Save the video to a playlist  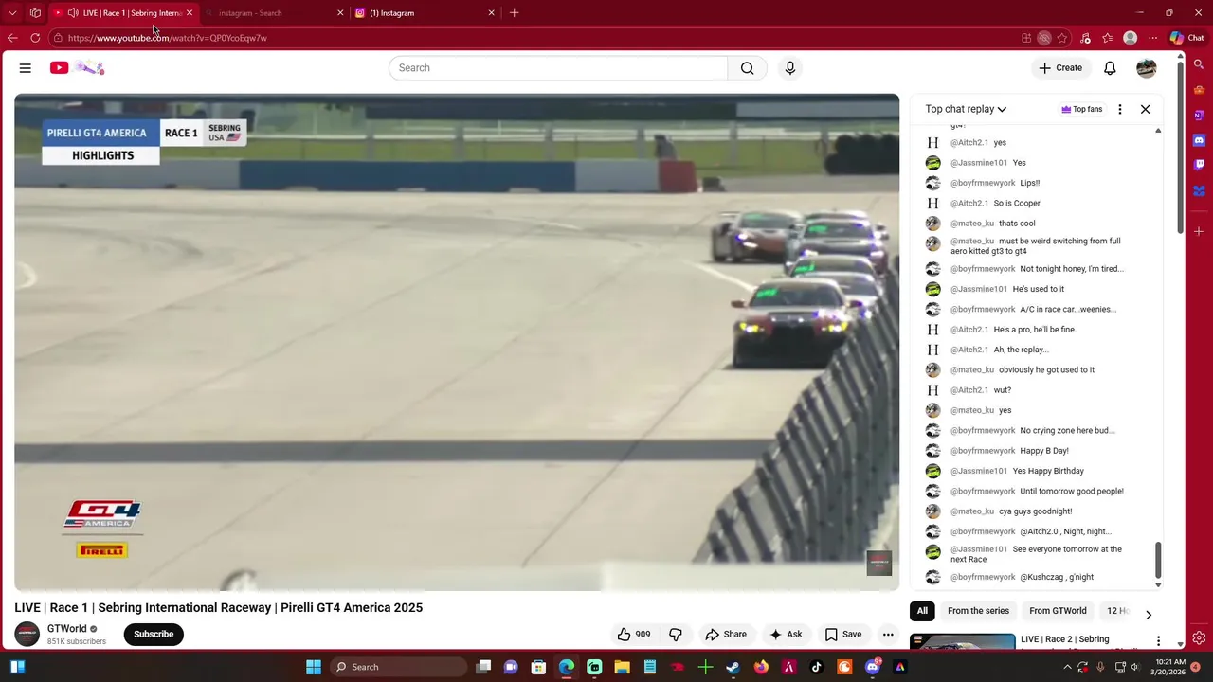(843, 635)
